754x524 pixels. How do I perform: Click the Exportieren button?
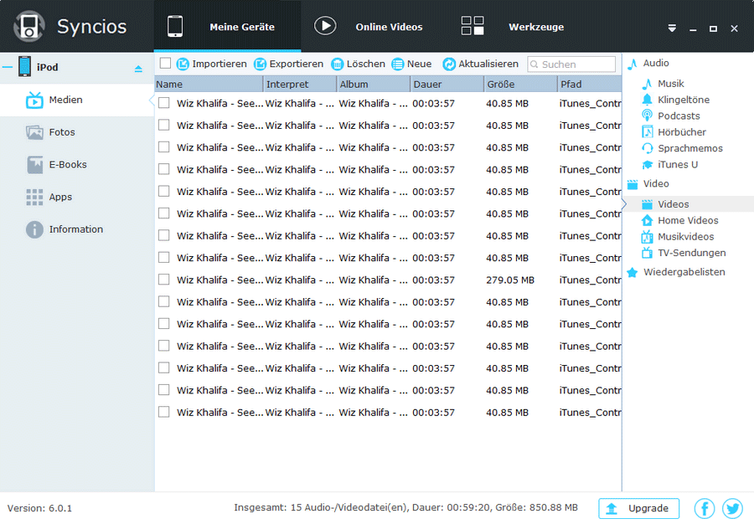[x=288, y=64]
